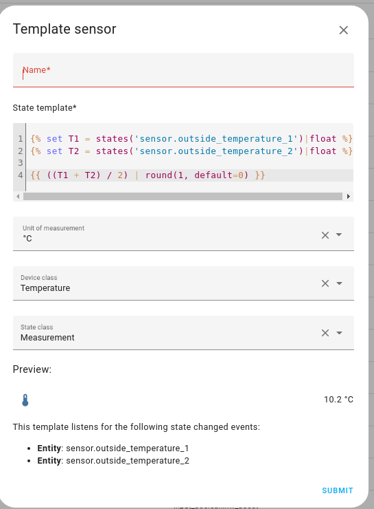Focus the Name input field
The image size is (374, 509).
(183, 70)
